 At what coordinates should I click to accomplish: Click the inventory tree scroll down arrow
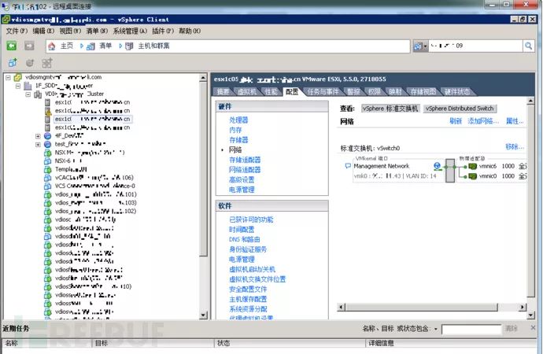click(204, 315)
